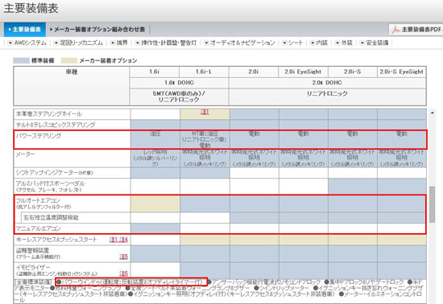Click the イモビライザー row label

pyautogui.click(x=56, y=270)
